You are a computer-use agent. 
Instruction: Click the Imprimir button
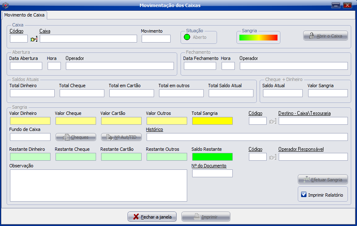(206, 216)
